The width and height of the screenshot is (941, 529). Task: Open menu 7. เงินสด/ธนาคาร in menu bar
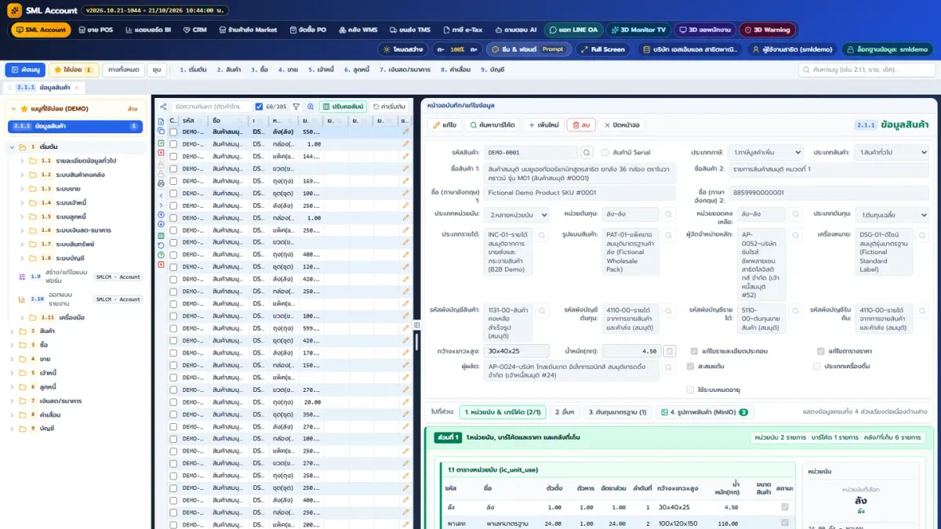pos(405,70)
